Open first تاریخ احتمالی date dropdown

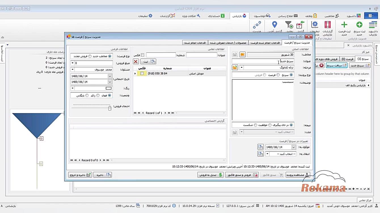[110, 76]
